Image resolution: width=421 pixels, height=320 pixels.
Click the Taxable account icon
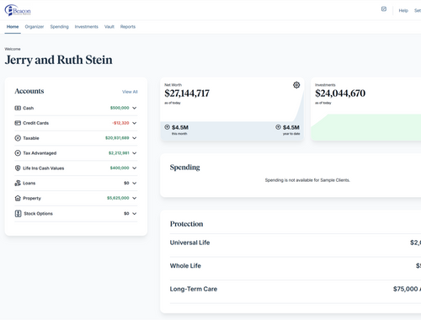pos(18,138)
